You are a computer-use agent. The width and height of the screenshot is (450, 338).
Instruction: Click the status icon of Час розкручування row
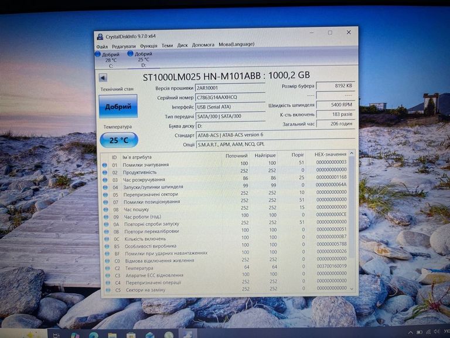click(105, 180)
